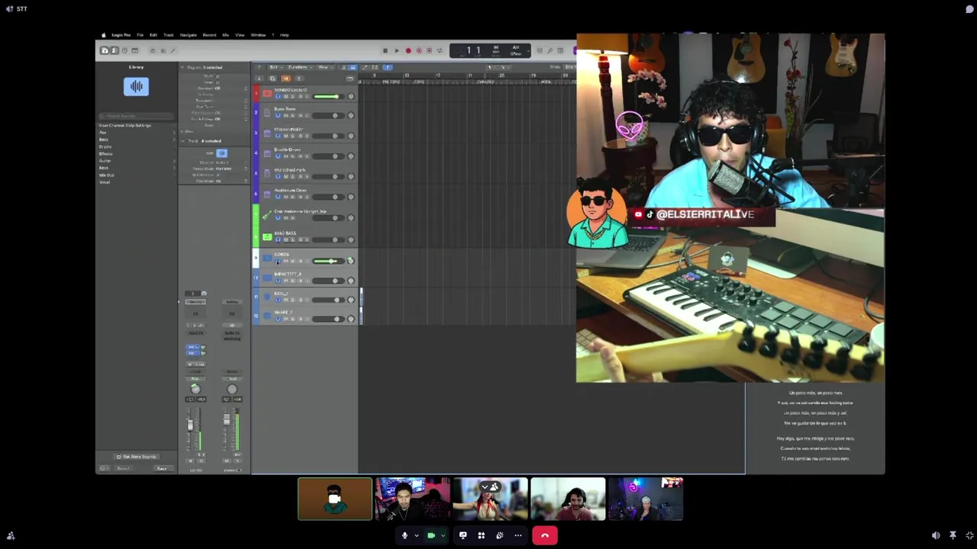Adjust COROS track volume slider
This screenshot has height=549, width=977.
click(x=327, y=261)
